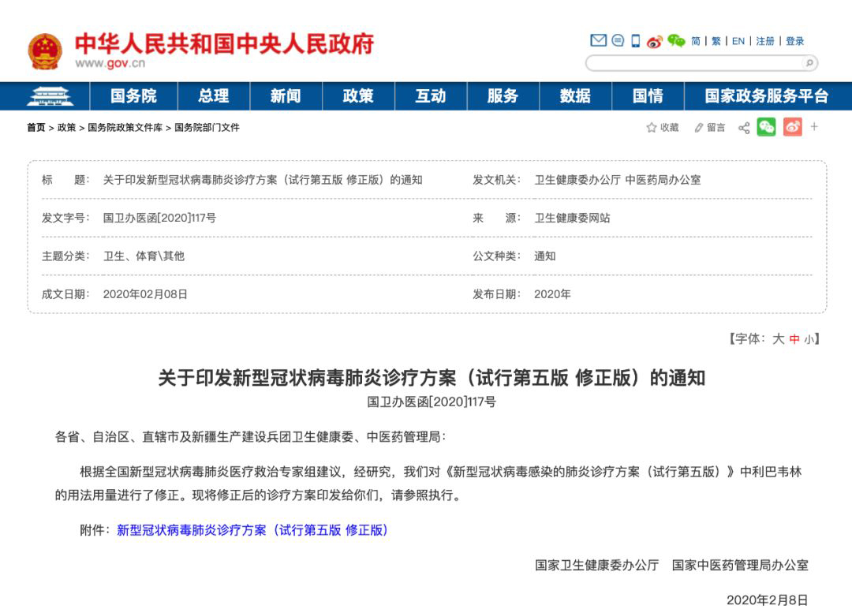
Task: Expand more share options plus sign
Action: pyautogui.click(x=814, y=126)
